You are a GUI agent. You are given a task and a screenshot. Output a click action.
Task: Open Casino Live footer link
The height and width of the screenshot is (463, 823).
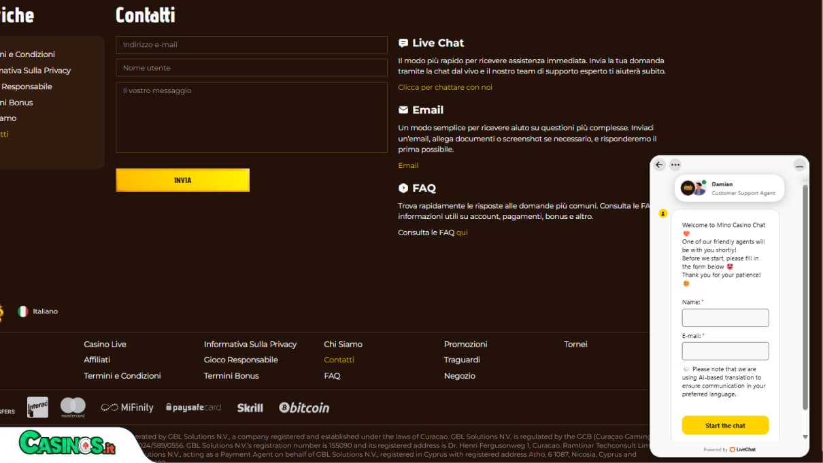pos(105,344)
